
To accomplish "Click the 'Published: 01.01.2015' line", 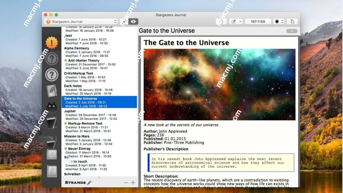I will pyautogui.click(x=165, y=139).
